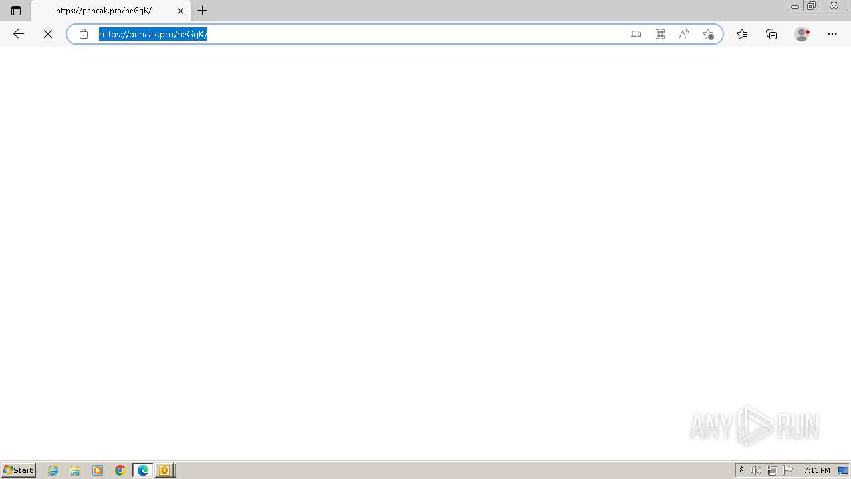Show hidden system tray icons
Image resolution: width=851 pixels, height=479 pixels.
[741, 470]
